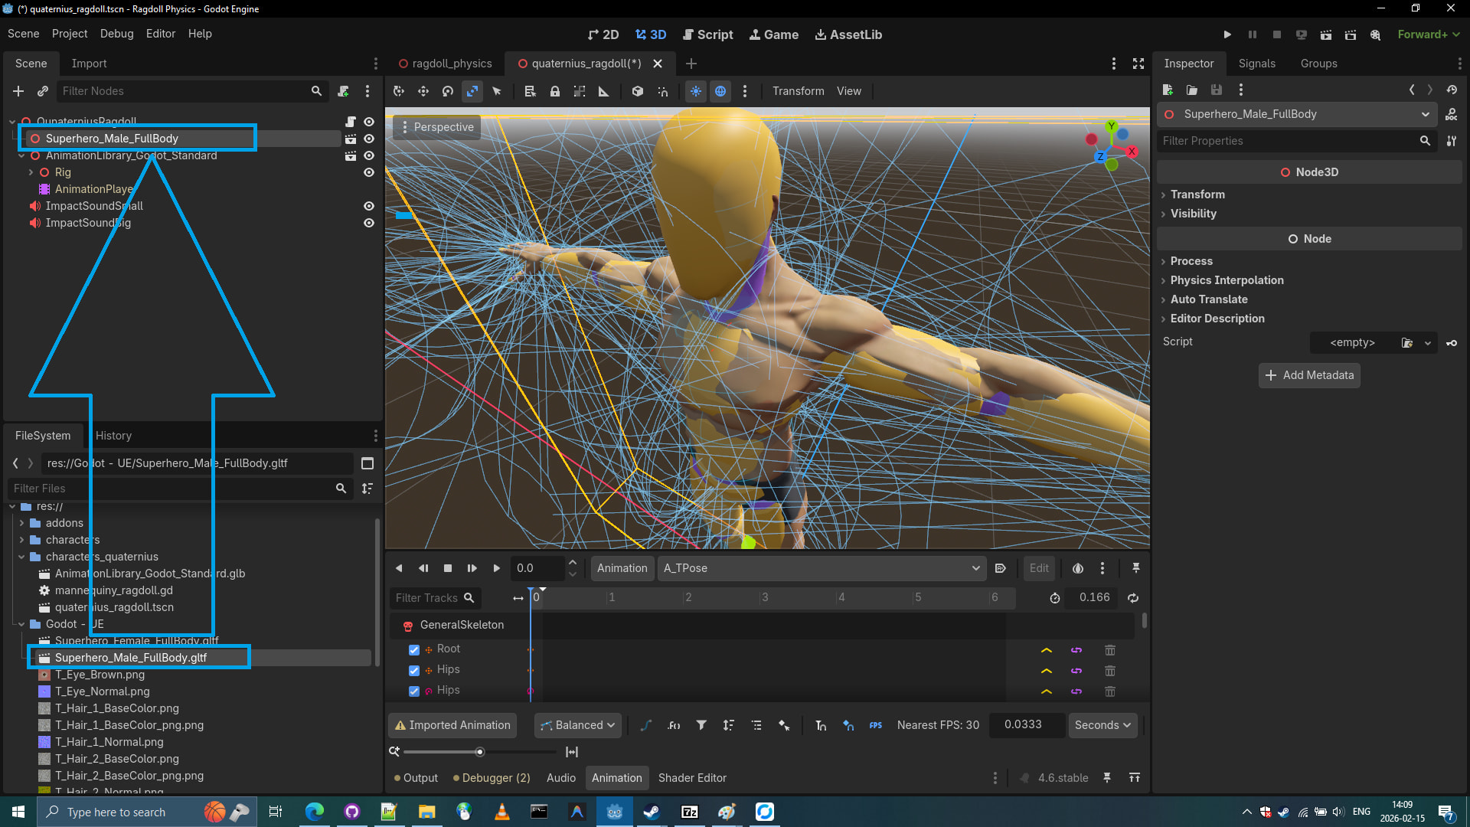The width and height of the screenshot is (1470, 827).
Task: Toggle visibility of the Rig node
Action: (x=369, y=172)
